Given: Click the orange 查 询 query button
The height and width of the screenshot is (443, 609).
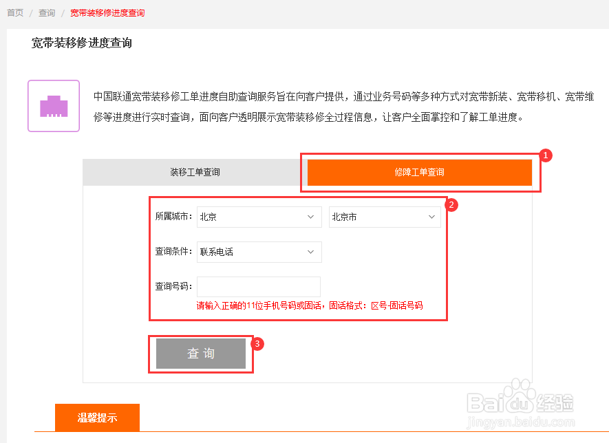Looking at the screenshot, I should click(201, 354).
